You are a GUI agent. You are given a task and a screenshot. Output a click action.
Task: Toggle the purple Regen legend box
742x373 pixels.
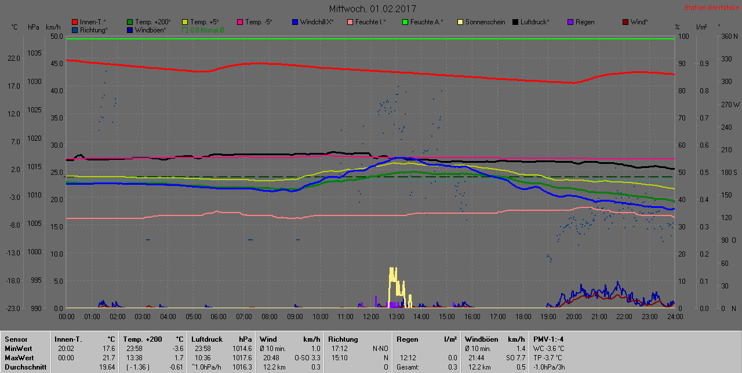[570, 22]
